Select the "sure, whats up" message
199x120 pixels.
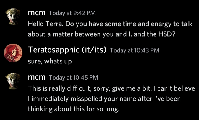click(x=50, y=62)
